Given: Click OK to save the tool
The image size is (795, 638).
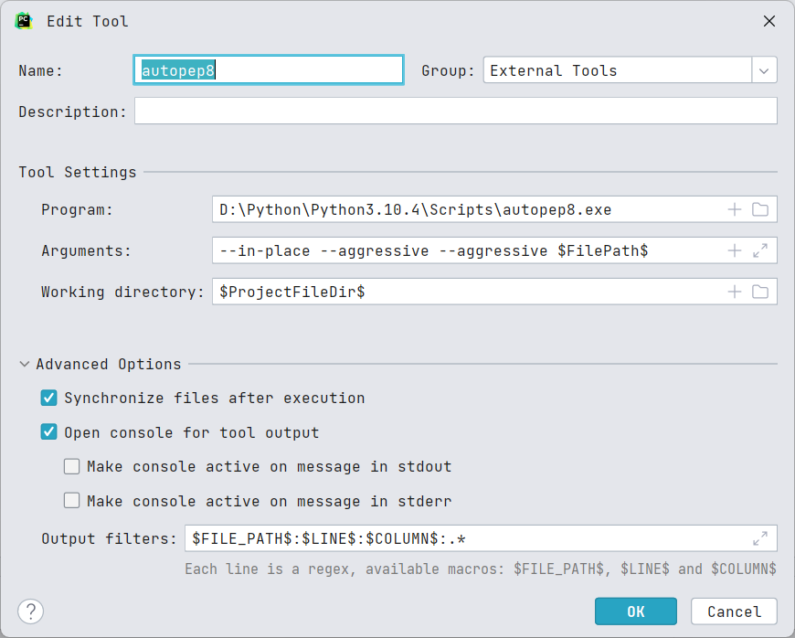Looking at the screenshot, I should click(x=635, y=611).
